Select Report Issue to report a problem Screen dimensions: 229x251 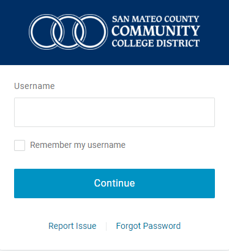72,226
